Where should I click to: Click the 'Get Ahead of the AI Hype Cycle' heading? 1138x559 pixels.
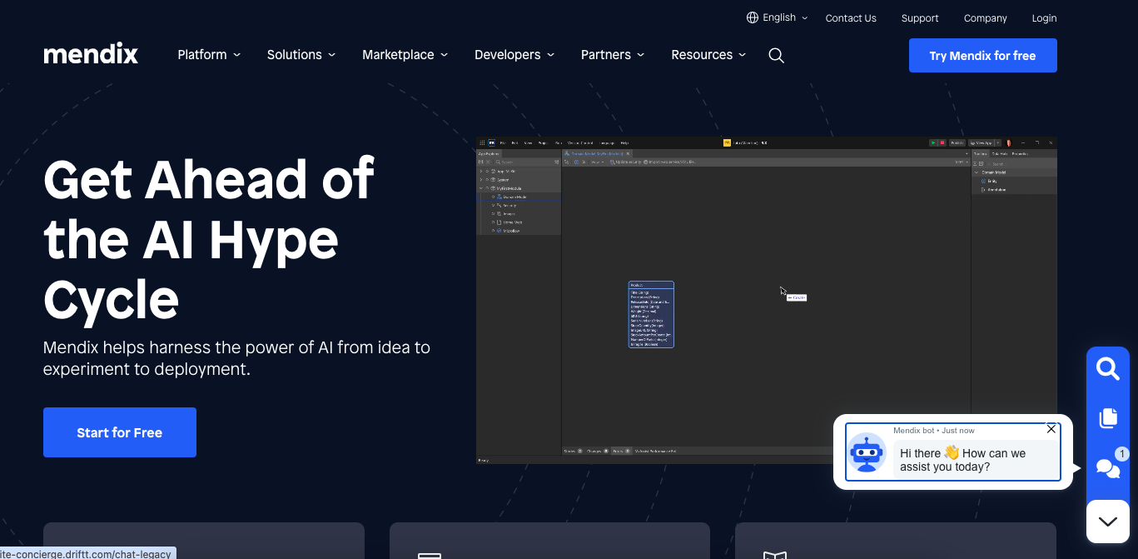(x=209, y=239)
